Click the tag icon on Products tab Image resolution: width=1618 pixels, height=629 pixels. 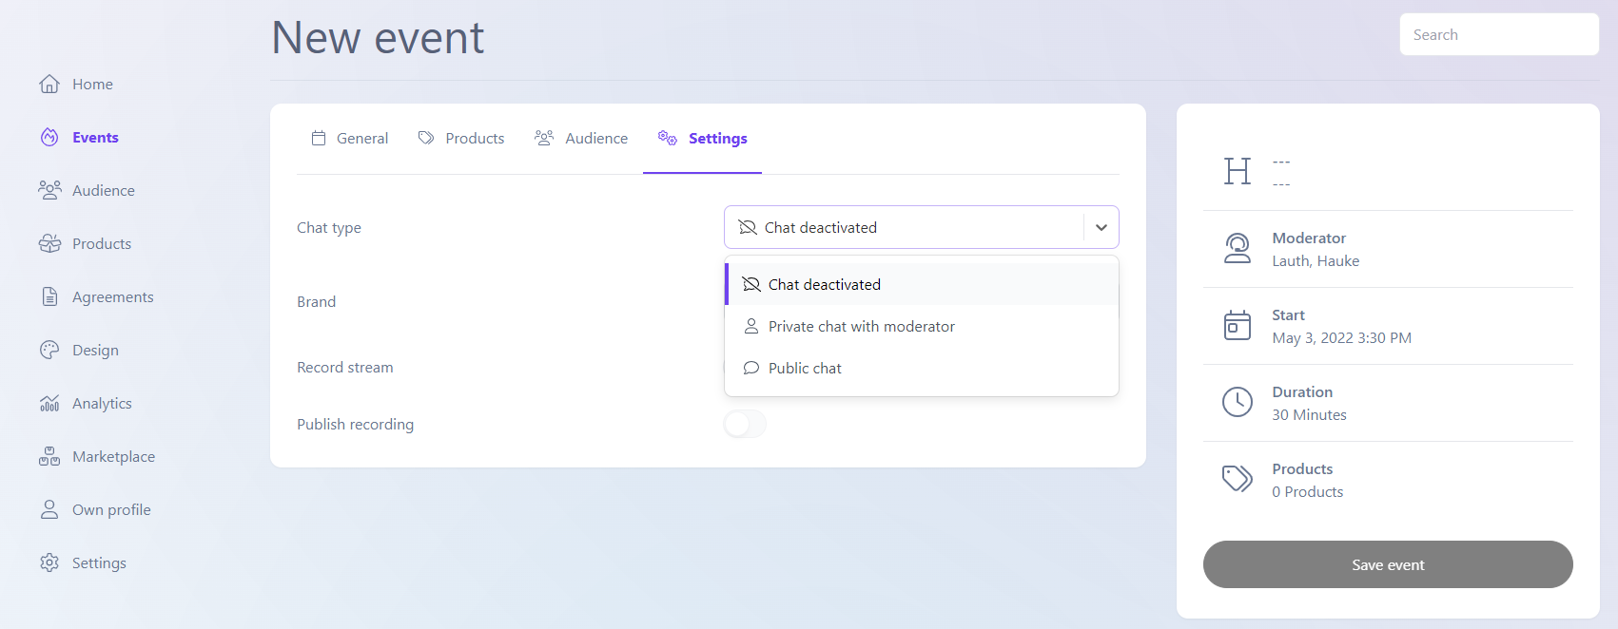(426, 138)
